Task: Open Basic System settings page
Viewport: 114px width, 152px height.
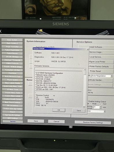Action: click(x=12, y=40)
